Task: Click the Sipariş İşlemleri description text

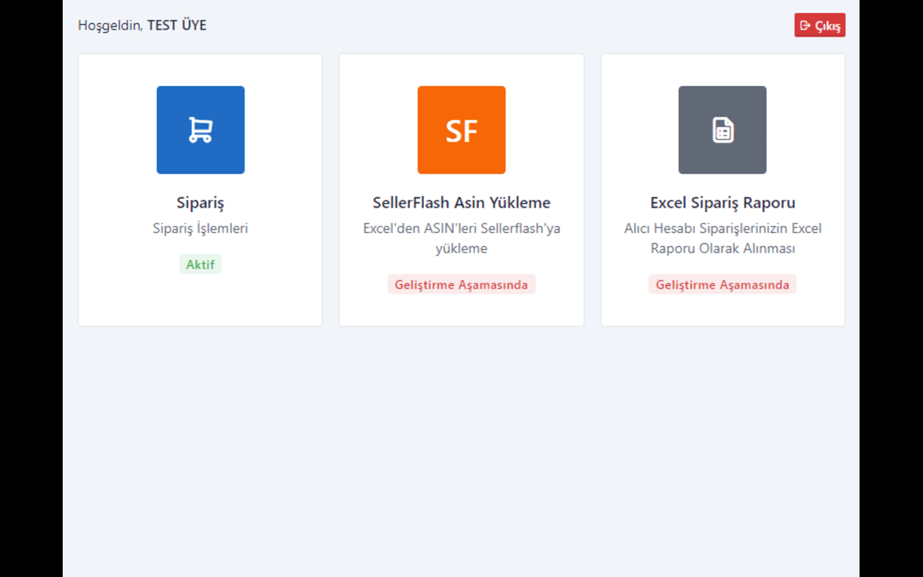Action: pyautogui.click(x=200, y=229)
